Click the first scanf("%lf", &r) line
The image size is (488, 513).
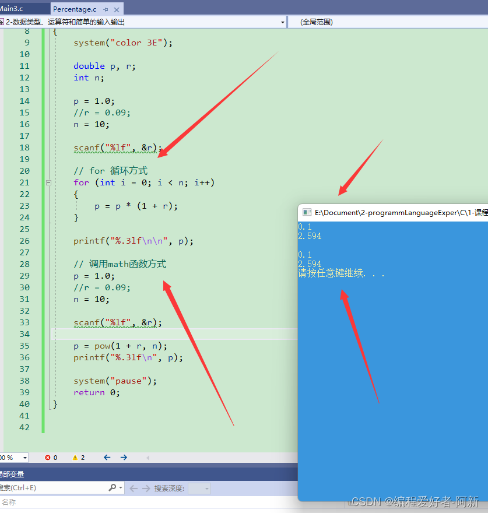click(x=118, y=148)
